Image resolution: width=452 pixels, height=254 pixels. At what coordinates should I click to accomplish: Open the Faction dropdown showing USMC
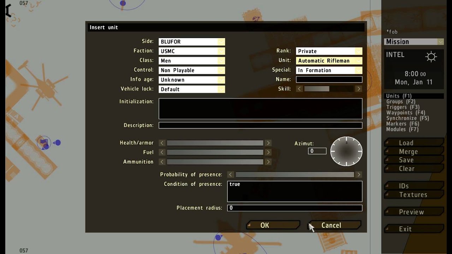192,51
